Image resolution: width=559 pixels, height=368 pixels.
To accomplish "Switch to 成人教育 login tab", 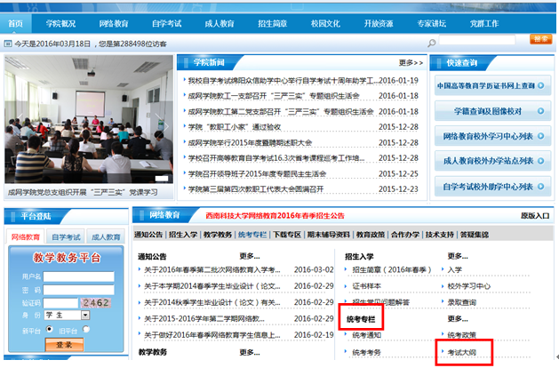I will [106, 237].
